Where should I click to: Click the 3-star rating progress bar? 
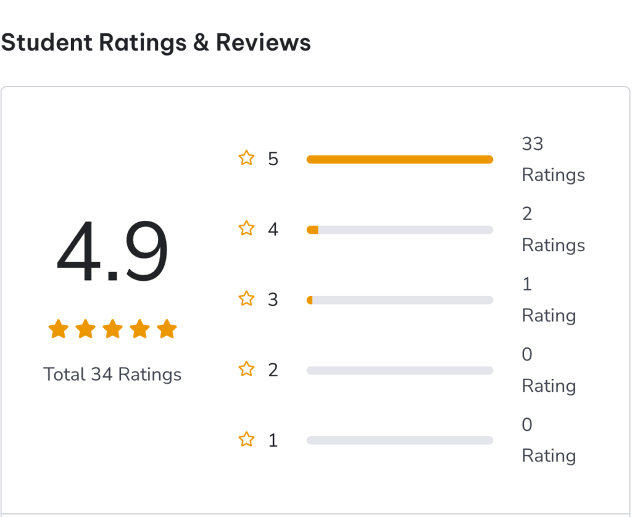pyautogui.click(x=400, y=300)
